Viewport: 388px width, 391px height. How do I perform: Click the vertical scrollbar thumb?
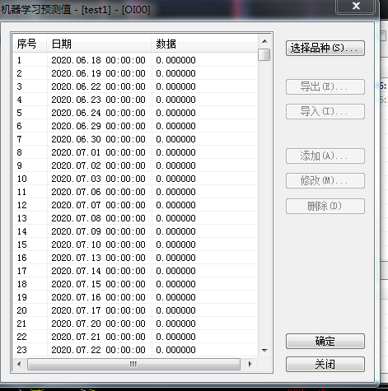[x=264, y=54]
